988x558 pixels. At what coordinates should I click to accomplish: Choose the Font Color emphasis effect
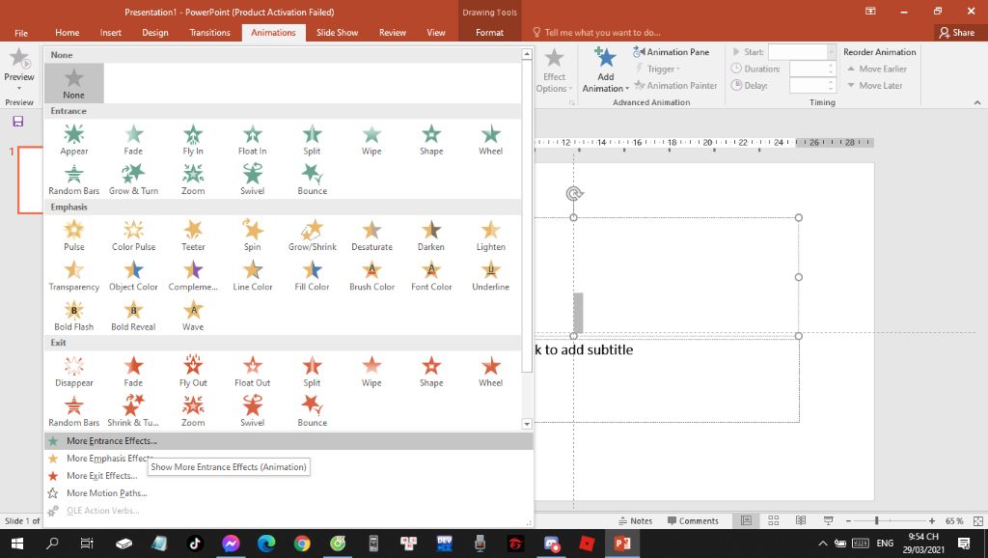point(431,275)
